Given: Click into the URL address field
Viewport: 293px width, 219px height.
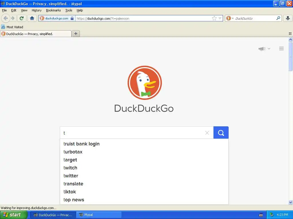Looking at the screenshot, I should coord(143,19).
